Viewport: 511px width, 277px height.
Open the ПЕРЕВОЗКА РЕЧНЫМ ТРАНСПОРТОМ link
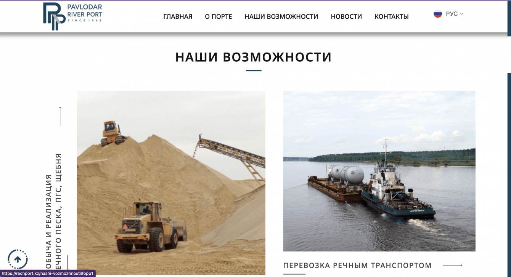(x=357, y=266)
